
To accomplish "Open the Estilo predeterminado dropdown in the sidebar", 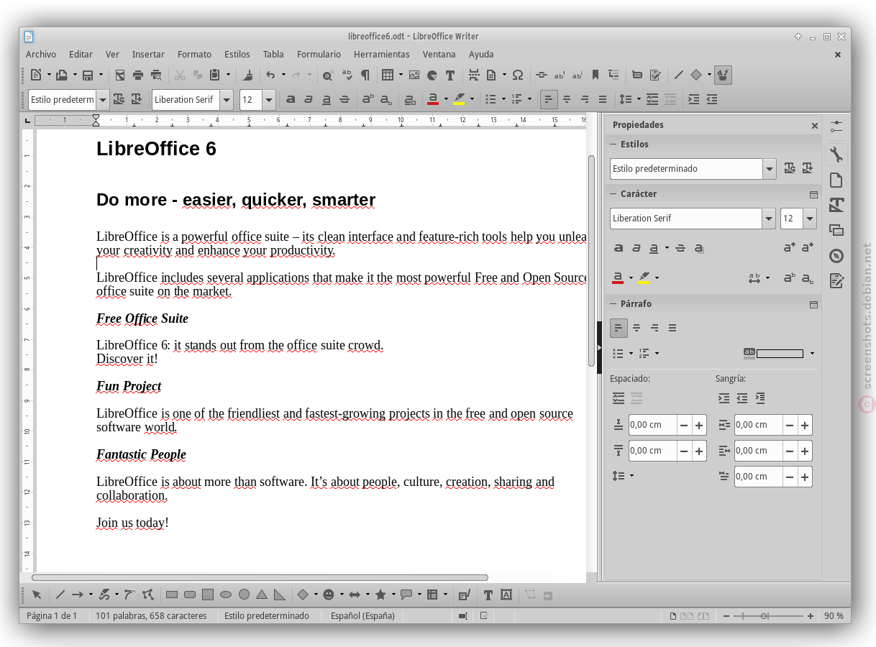I will 770,169.
